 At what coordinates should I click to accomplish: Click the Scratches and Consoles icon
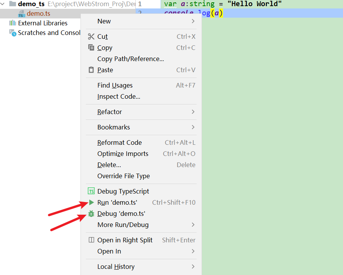tap(13, 33)
